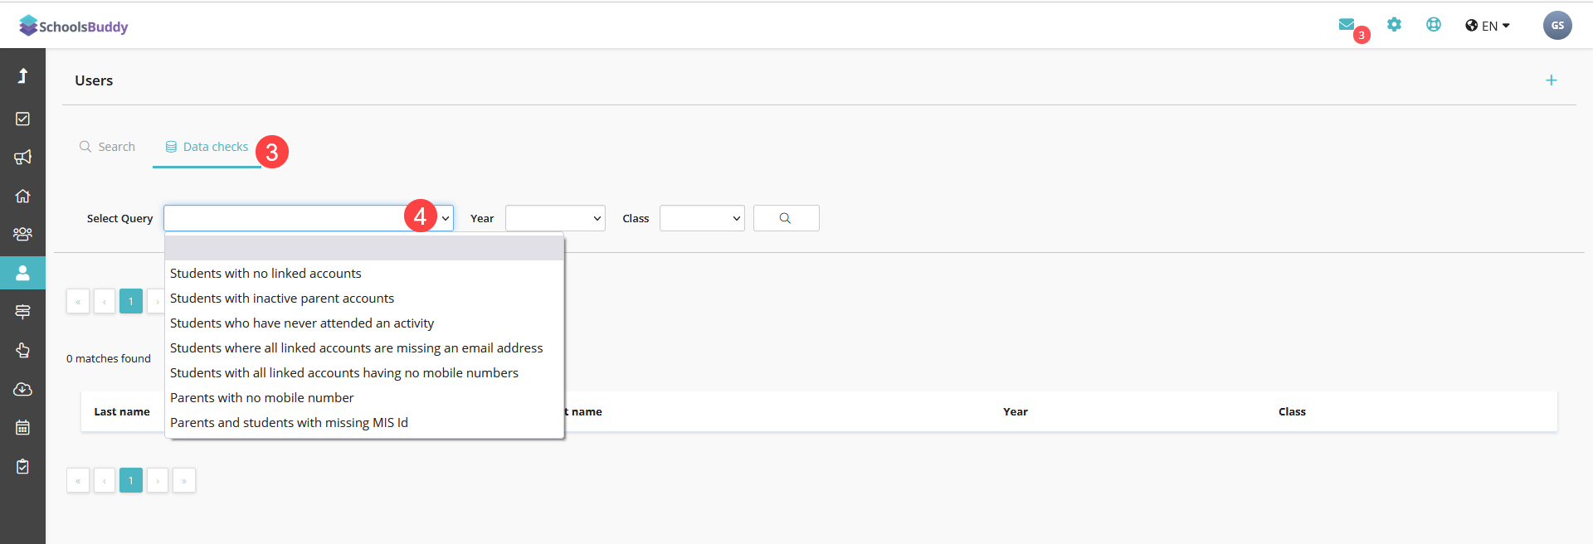The height and width of the screenshot is (544, 1593).
Task: Click next-page button in bottom pagination
Action: point(158,480)
